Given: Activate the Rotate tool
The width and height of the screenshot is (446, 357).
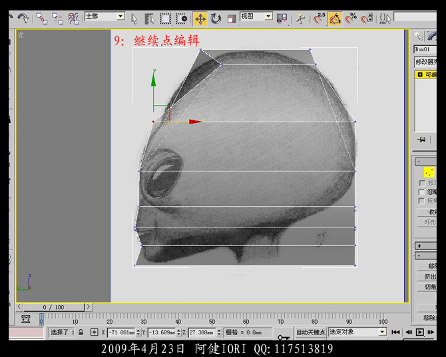Looking at the screenshot, I should point(216,19).
